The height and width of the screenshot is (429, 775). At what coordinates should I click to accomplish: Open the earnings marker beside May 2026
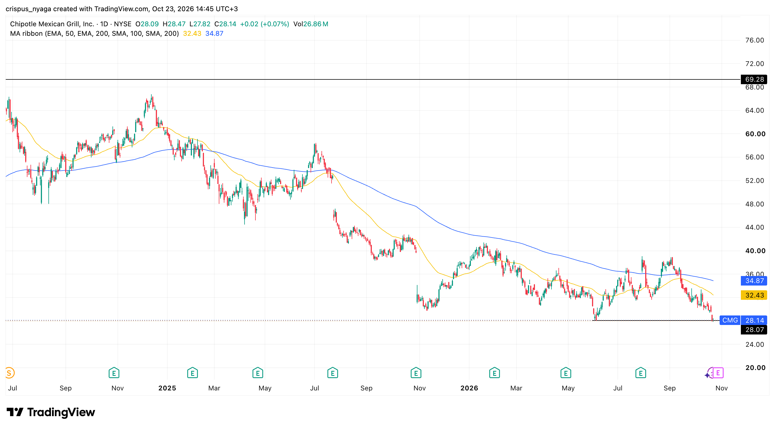[x=566, y=373]
